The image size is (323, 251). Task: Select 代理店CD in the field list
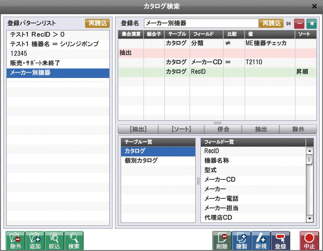click(x=254, y=217)
